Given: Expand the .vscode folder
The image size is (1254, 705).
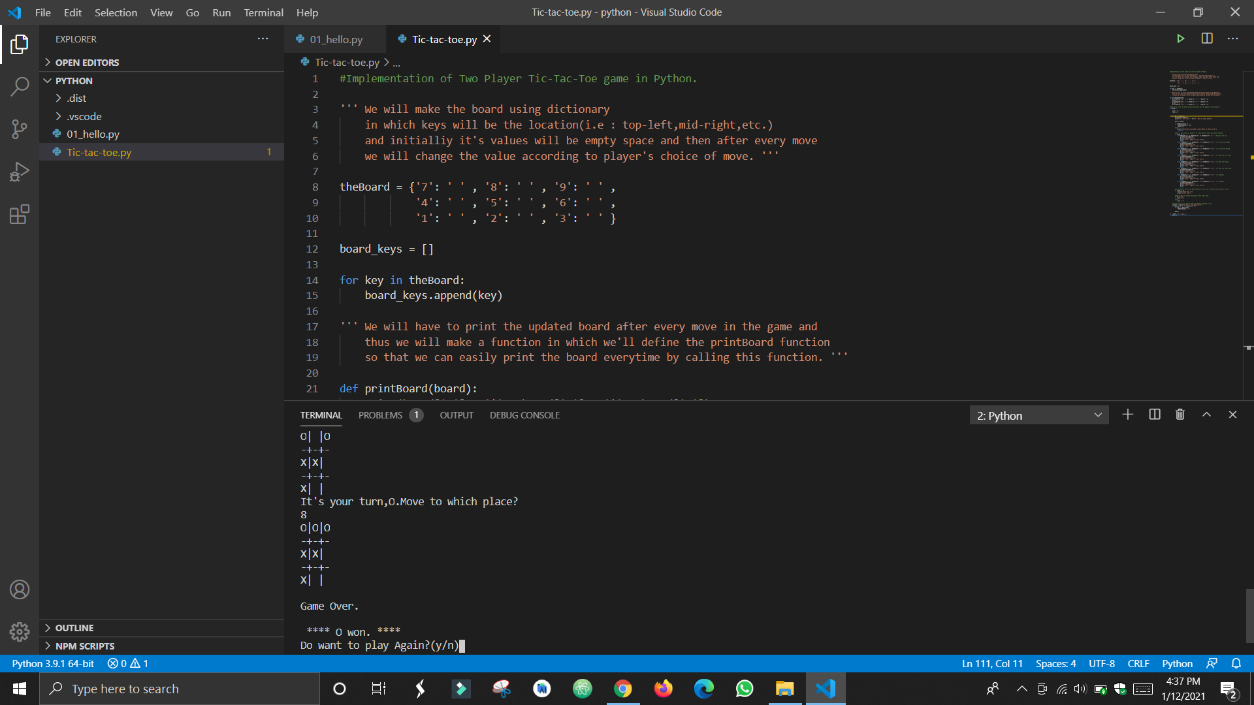Looking at the screenshot, I should [84, 116].
